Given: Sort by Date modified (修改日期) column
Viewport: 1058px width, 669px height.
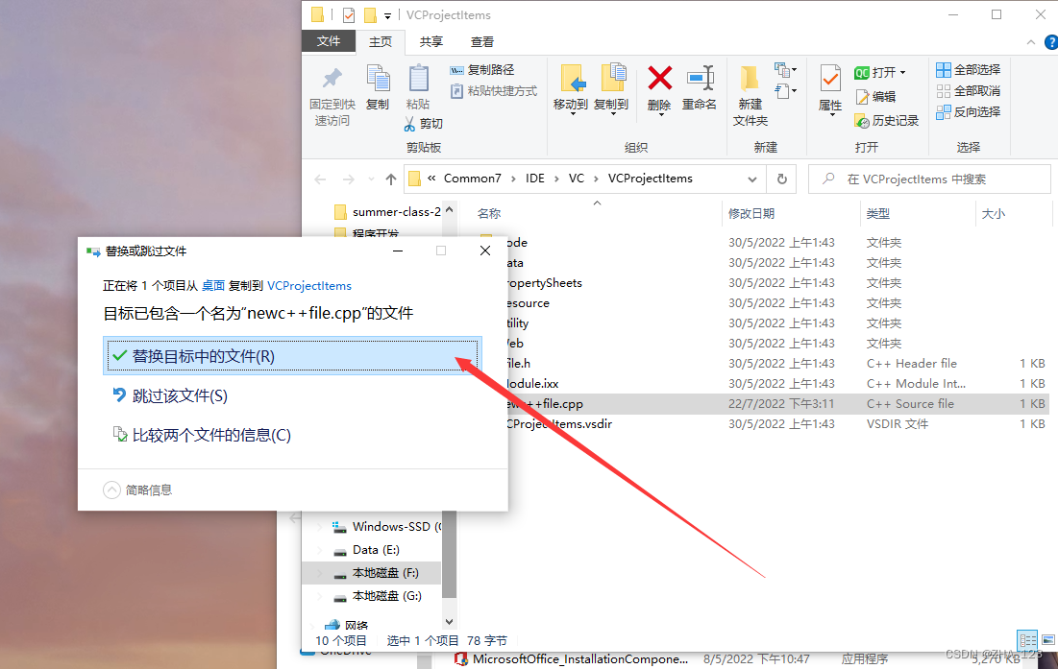Looking at the screenshot, I should pyautogui.click(x=751, y=214).
